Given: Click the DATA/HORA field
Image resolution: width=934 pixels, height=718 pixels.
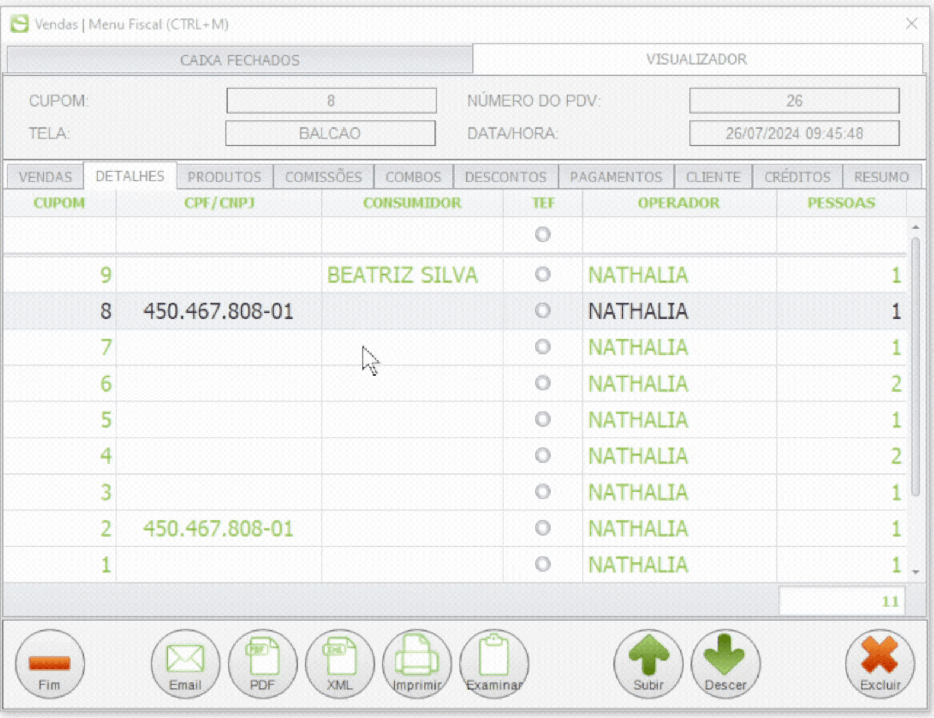Looking at the screenshot, I should (794, 133).
